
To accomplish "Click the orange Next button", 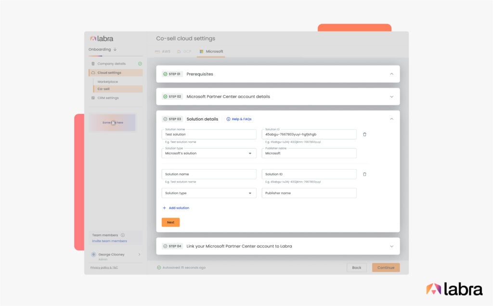I will [171, 222].
